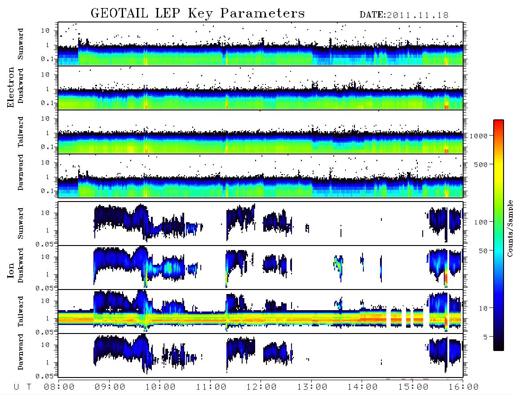Click the 1000 value on color scale
513x395 pixels.
pyautogui.click(x=479, y=136)
